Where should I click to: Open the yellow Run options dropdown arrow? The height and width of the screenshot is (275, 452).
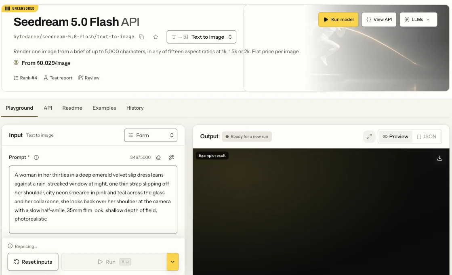coord(172,262)
